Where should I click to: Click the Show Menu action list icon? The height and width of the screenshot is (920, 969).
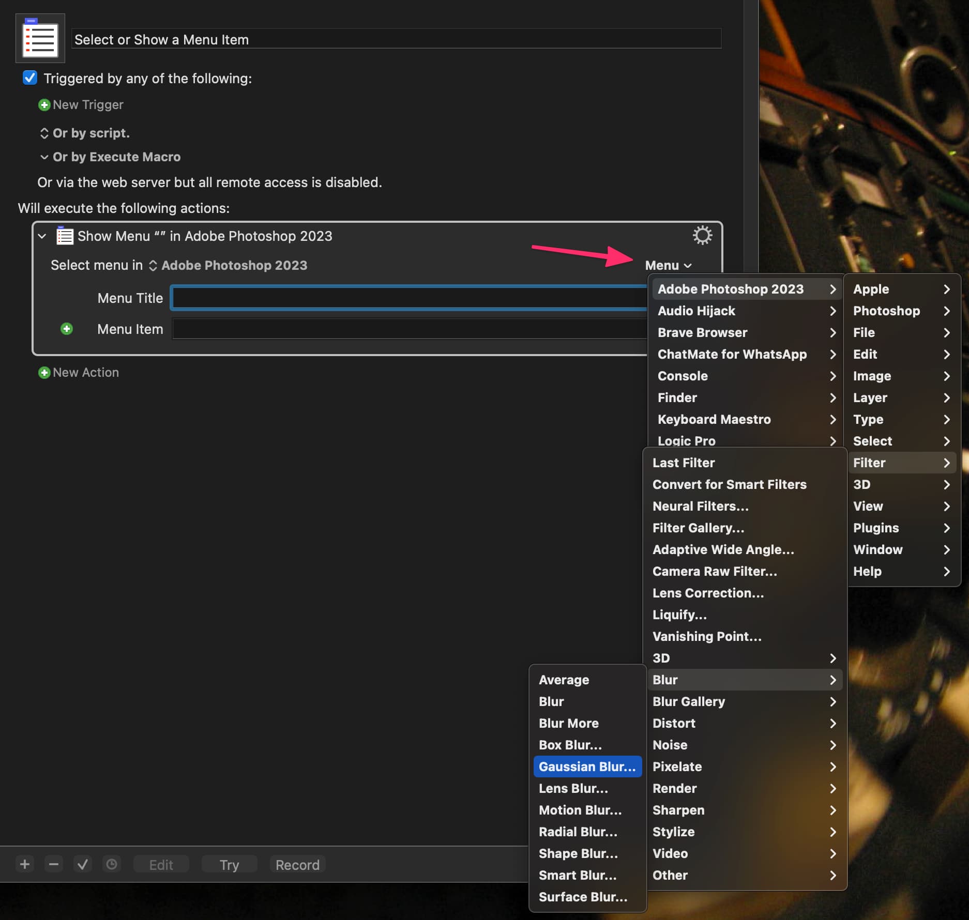coord(65,236)
